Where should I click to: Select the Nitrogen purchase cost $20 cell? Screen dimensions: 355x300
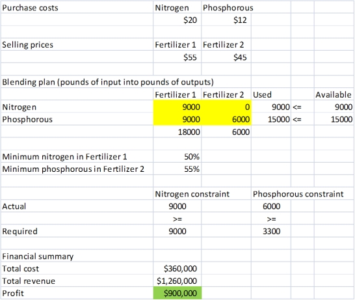click(x=177, y=20)
